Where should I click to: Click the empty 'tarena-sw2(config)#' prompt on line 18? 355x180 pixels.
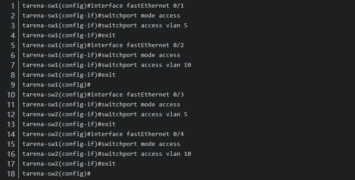point(57,174)
